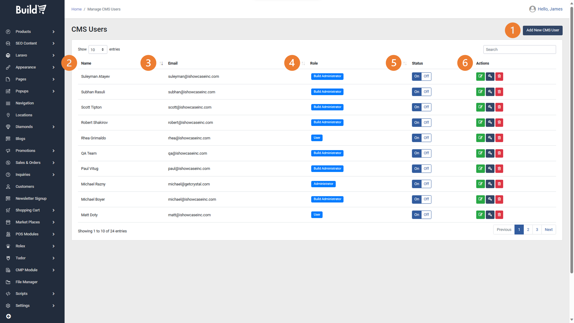Click collapse sidebar arrow icon
The width and height of the screenshot is (574, 323).
[x=9, y=316]
